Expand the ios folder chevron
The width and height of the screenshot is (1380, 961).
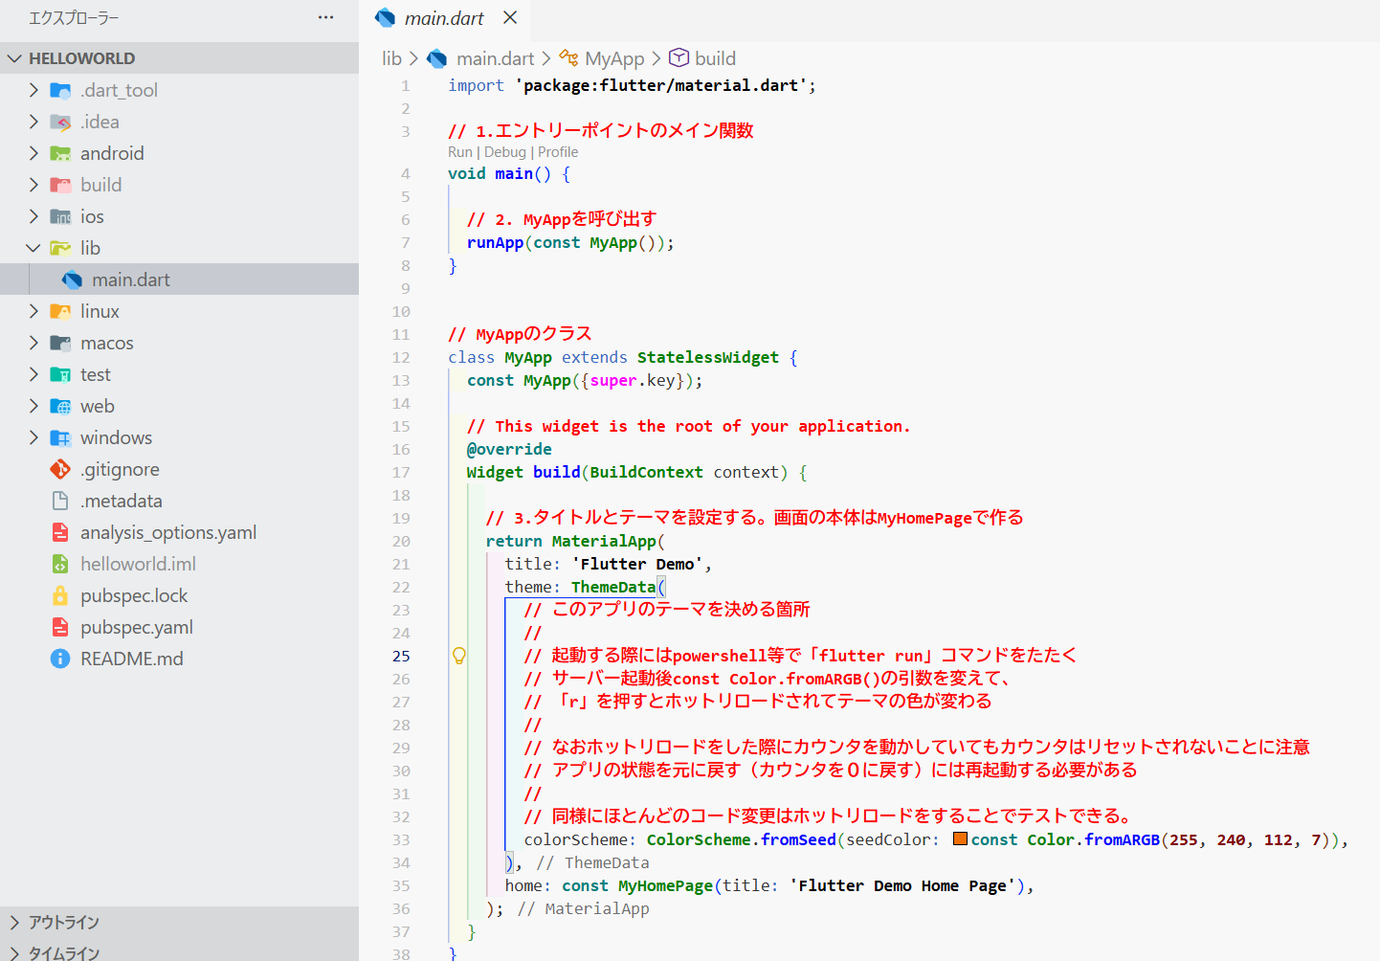click(x=33, y=216)
